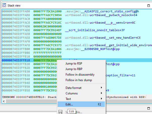This screenshot has height=114, width=152.
Task: Select stack address 00000074ED3FFB58
Action: (x=16, y=90)
